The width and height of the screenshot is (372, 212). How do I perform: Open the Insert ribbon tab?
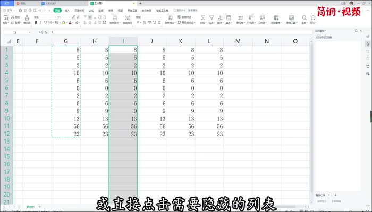coord(67,10)
